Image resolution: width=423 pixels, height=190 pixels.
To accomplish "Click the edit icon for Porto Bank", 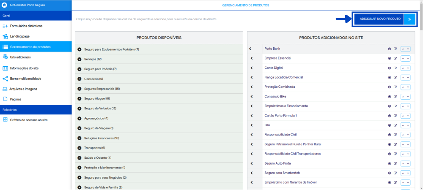I will click(396, 49).
